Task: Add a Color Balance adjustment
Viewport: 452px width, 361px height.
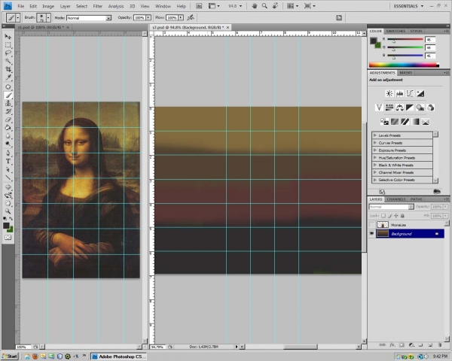Action: (399, 108)
